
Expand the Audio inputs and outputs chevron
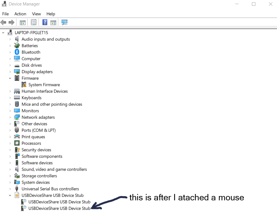10,39
